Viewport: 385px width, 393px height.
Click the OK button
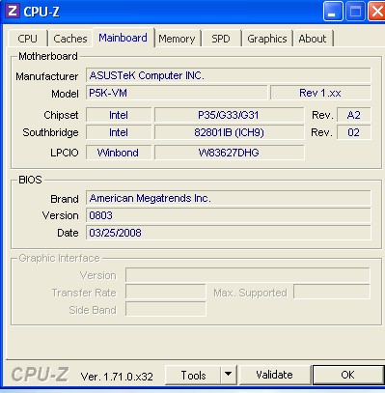coord(348,375)
